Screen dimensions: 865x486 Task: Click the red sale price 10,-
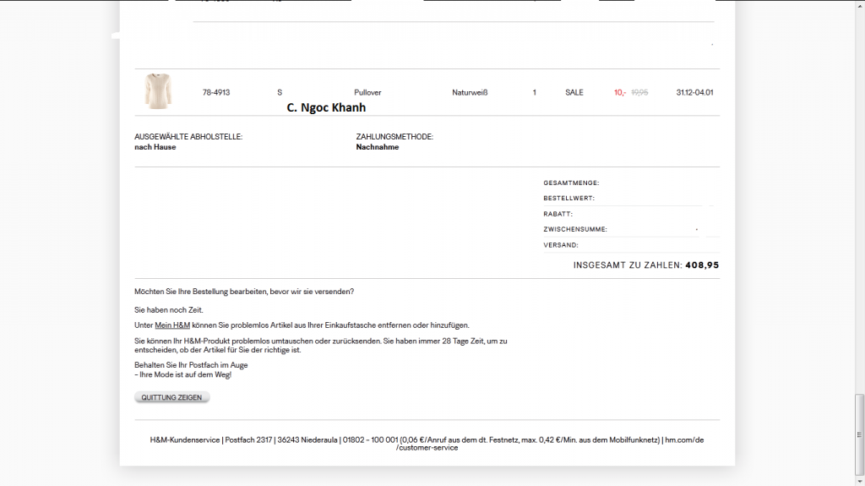click(x=620, y=92)
